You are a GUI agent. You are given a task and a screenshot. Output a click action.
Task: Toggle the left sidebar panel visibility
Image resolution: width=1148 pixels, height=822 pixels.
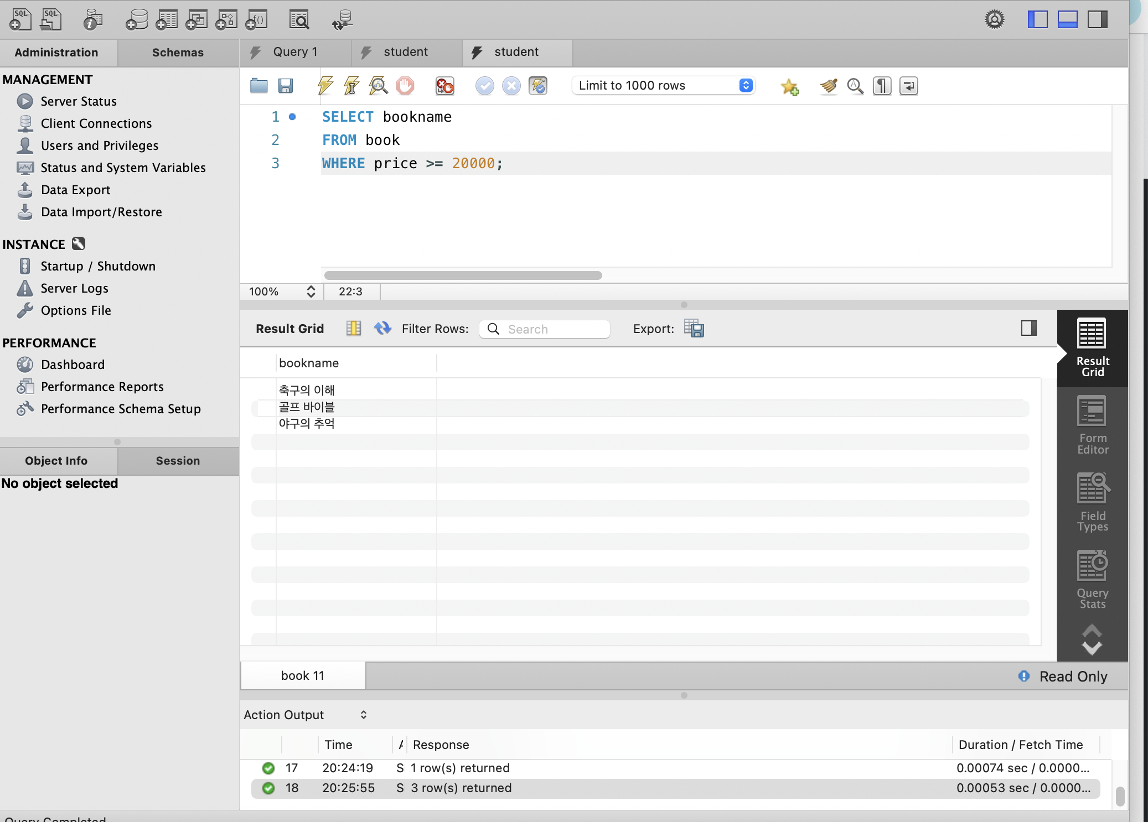1037,20
